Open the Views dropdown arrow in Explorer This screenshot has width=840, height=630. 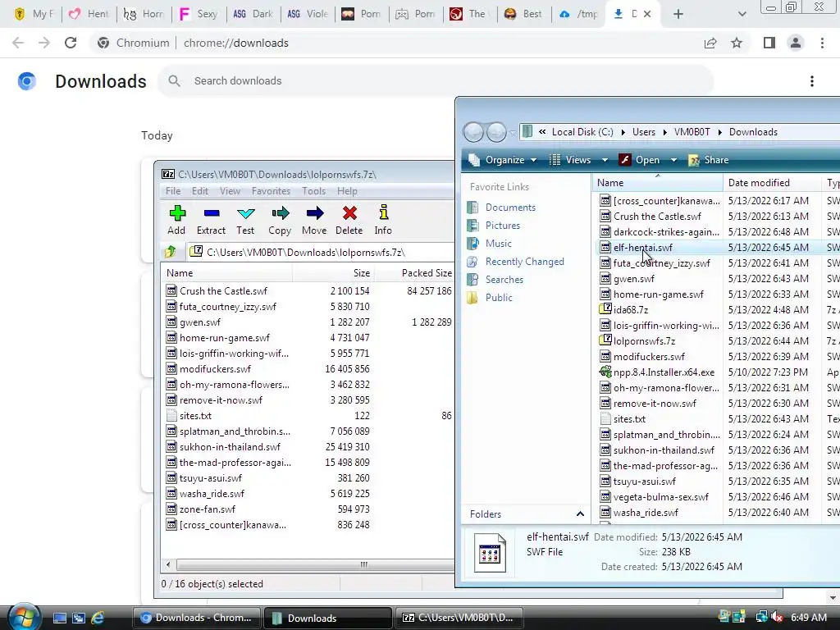(x=605, y=160)
